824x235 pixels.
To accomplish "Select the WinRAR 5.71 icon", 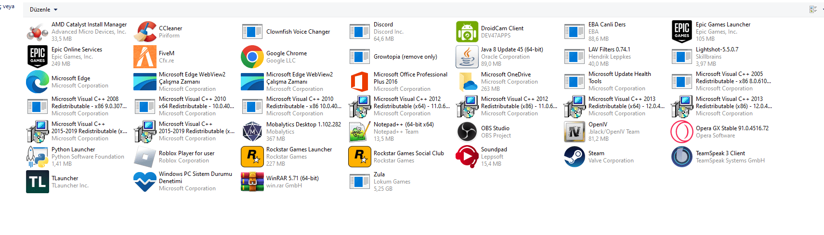I will tap(252, 182).
